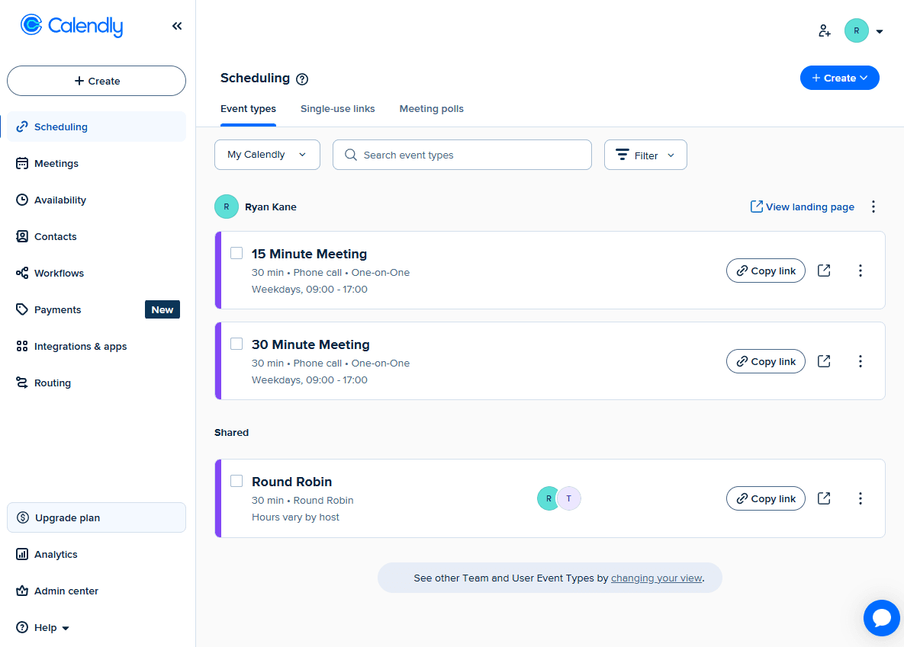
Task: Open 30 Minute Meeting three-dot menu
Action: tap(861, 361)
